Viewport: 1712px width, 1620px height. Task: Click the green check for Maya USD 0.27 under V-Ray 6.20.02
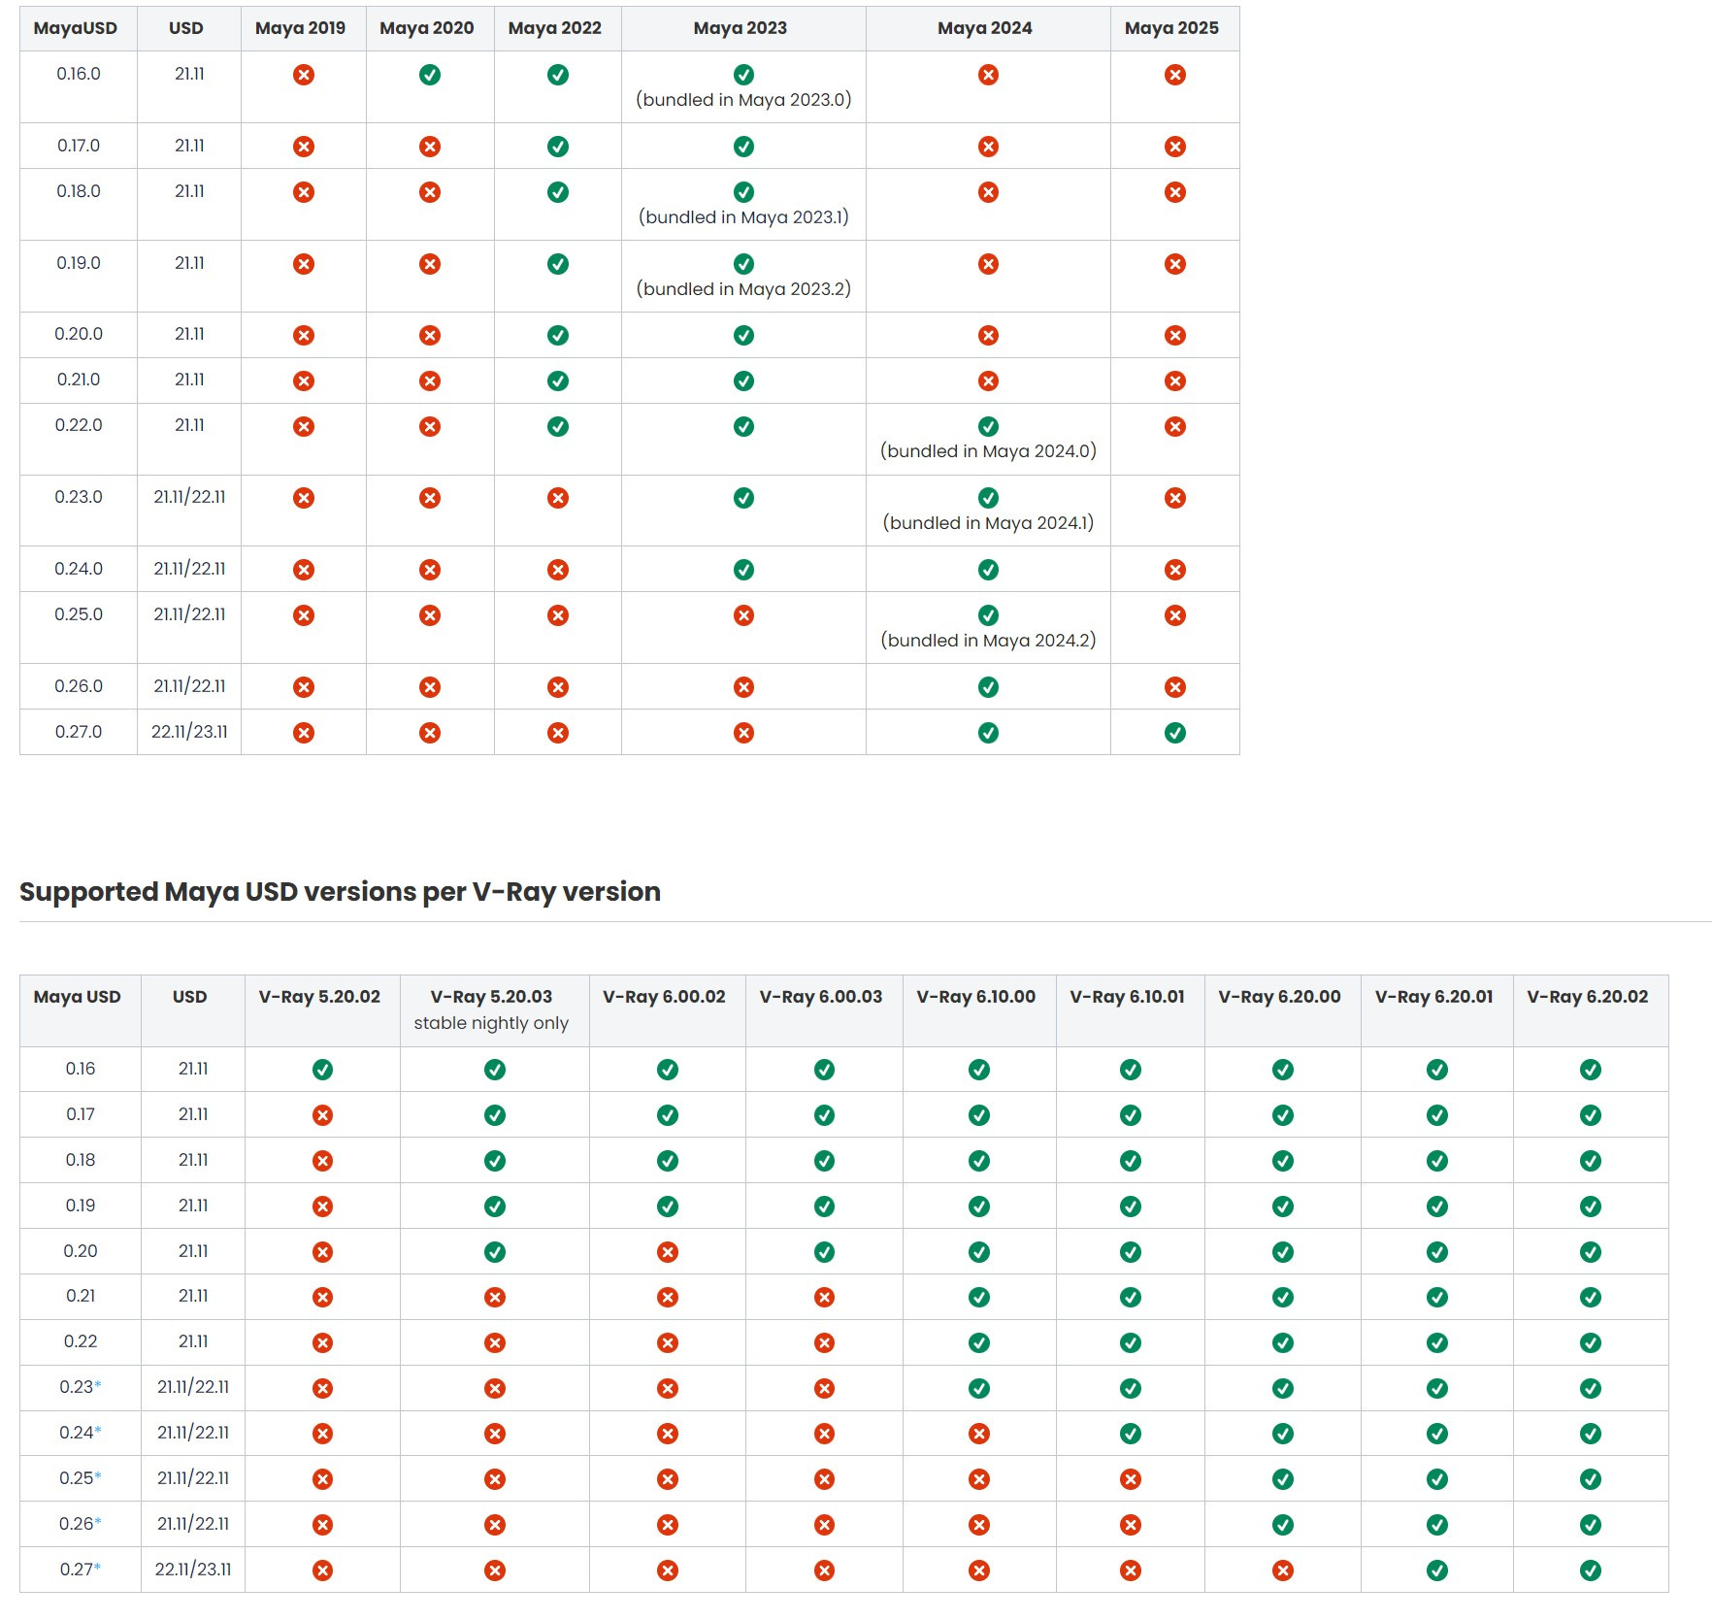1591,1570
